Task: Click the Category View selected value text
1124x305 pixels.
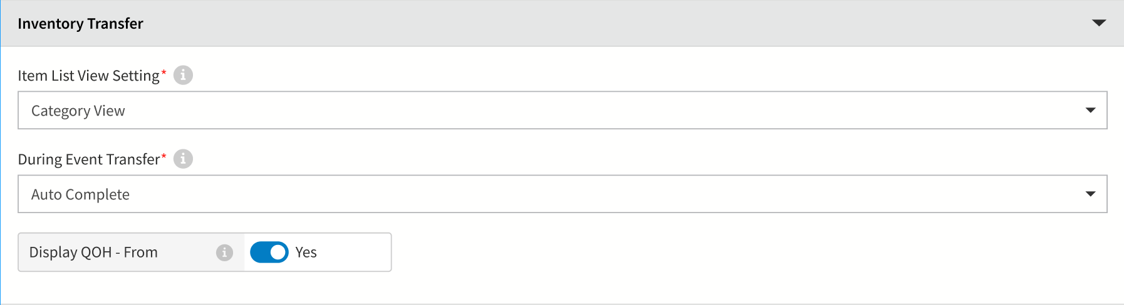Action: [78, 111]
